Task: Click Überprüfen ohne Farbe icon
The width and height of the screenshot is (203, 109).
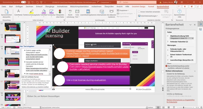Action: [60, 11]
